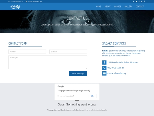Viewport: 154px width, 116px height.
Task: Open the YouTube social icon
Action: pos(142,1)
